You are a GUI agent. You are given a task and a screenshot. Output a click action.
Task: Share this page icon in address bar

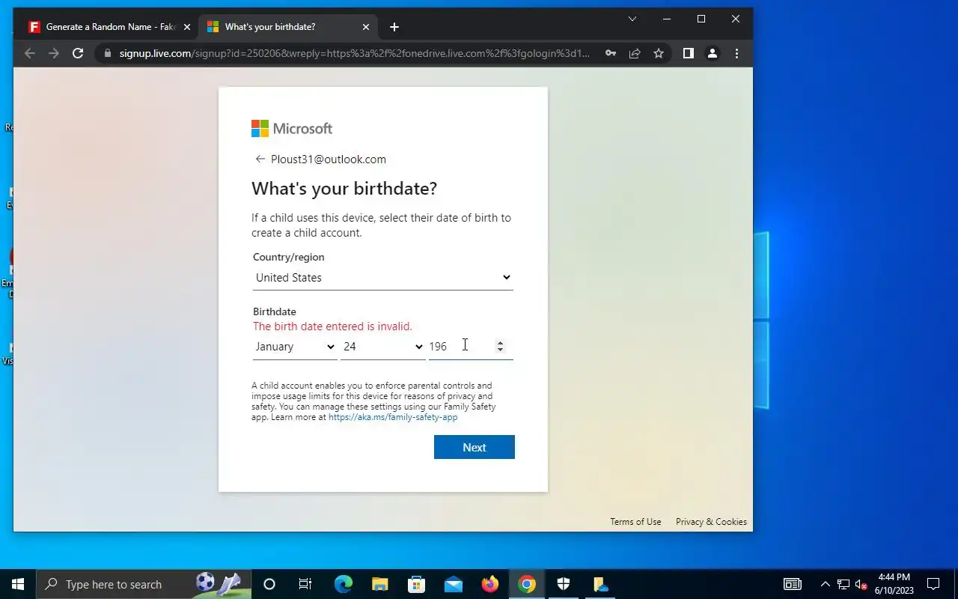click(x=635, y=53)
